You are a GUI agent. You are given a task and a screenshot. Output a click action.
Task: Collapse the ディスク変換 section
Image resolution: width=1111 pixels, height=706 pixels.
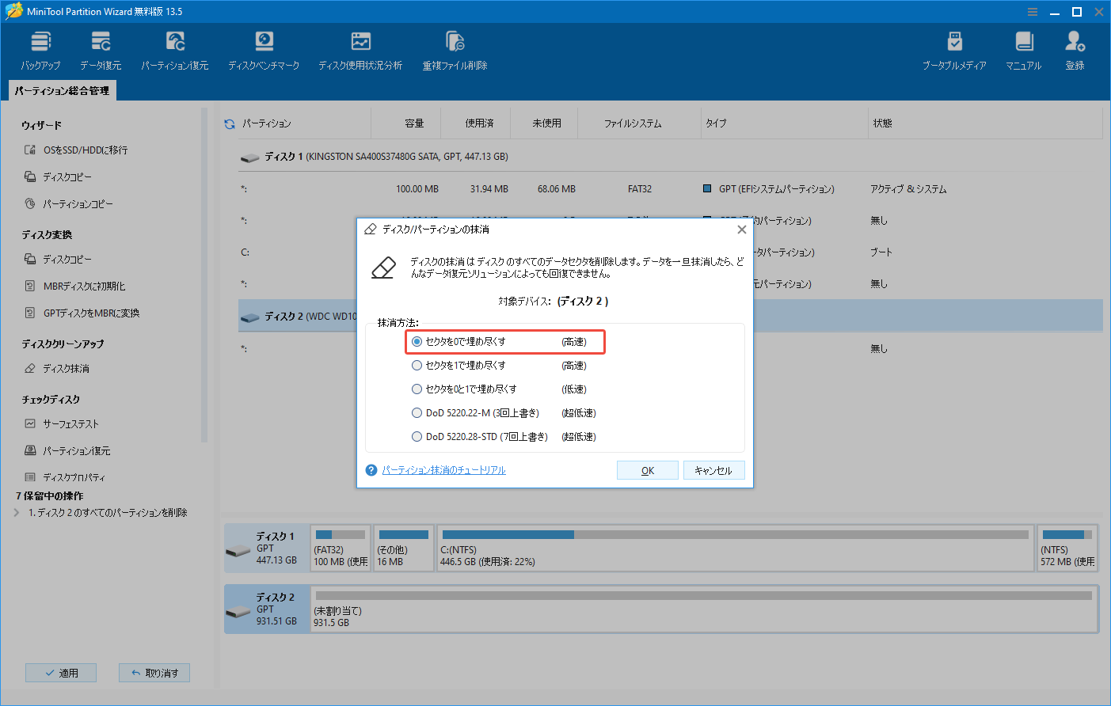tap(48, 233)
